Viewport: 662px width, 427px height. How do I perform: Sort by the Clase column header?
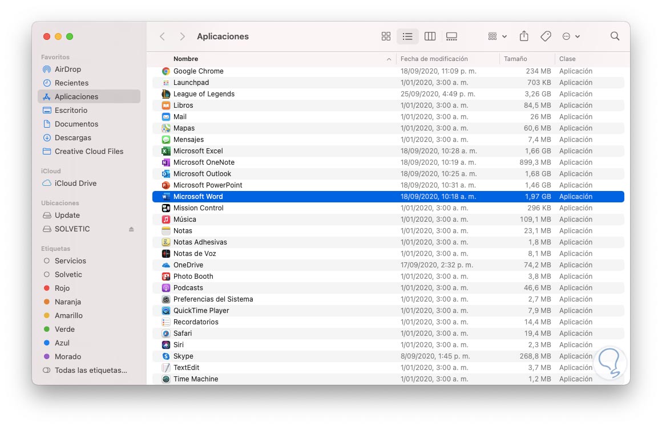tap(567, 59)
